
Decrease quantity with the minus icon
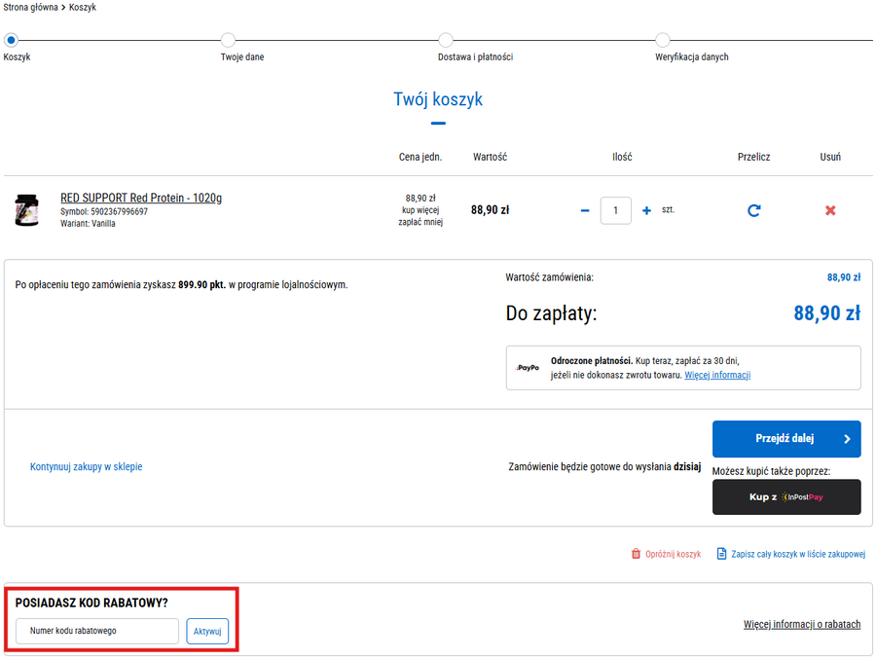pos(585,210)
